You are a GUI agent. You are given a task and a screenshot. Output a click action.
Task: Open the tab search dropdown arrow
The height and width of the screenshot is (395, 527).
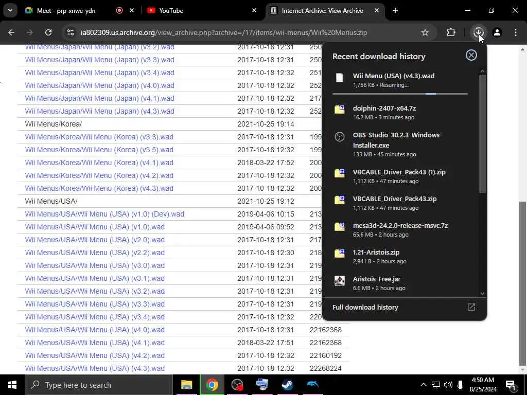coord(10,10)
